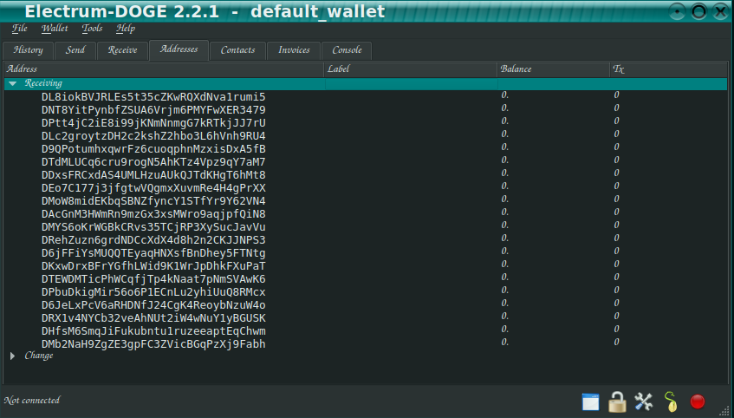Click the balance value of address DL8iok…rumi5

coord(504,95)
